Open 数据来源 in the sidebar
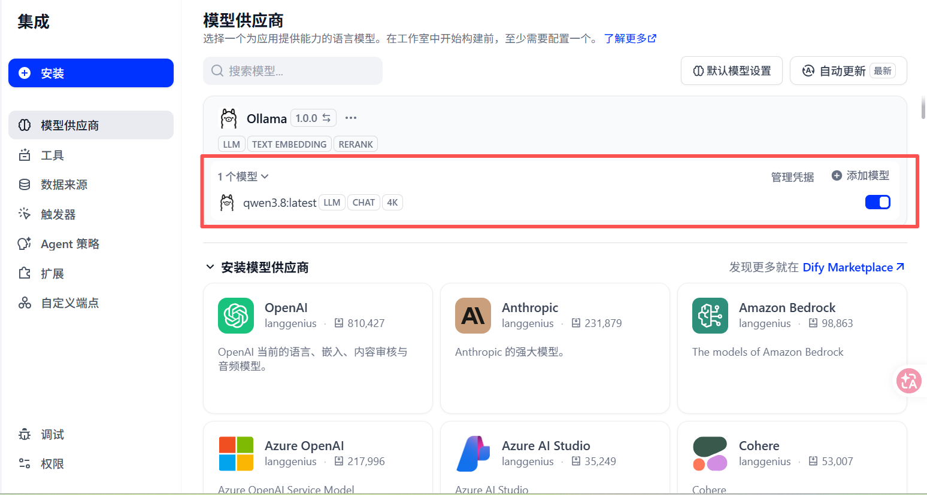This screenshot has width=927, height=495. pos(91,184)
